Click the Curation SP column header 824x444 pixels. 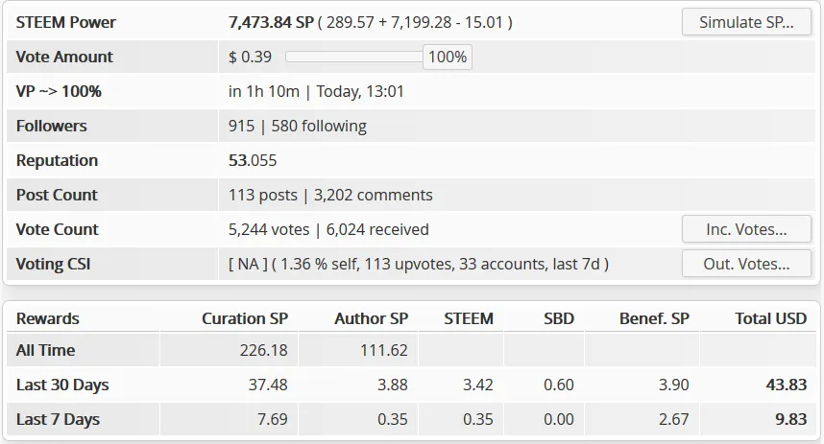(x=244, y=318)
